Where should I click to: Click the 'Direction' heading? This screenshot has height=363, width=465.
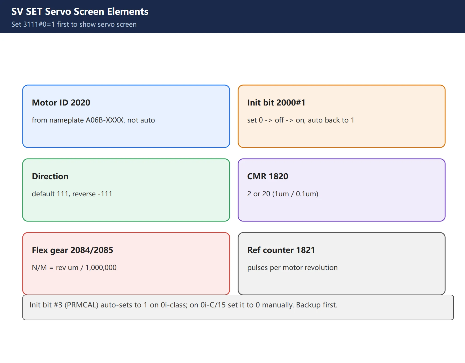coord(50,176)
